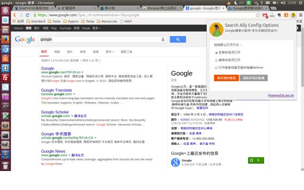Click the browser forward arrow

click(x=21, y=15)
